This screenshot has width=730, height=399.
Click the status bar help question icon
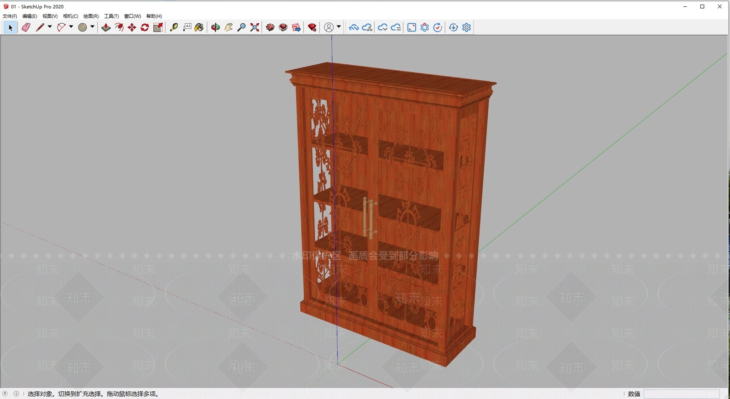5,394
